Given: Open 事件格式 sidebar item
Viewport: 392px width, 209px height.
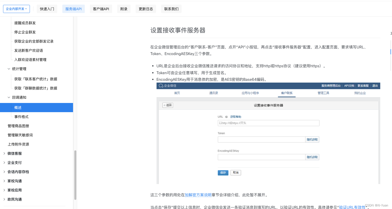Looking at the screenshot, I should pyautogui.click(x=21, y=117).
